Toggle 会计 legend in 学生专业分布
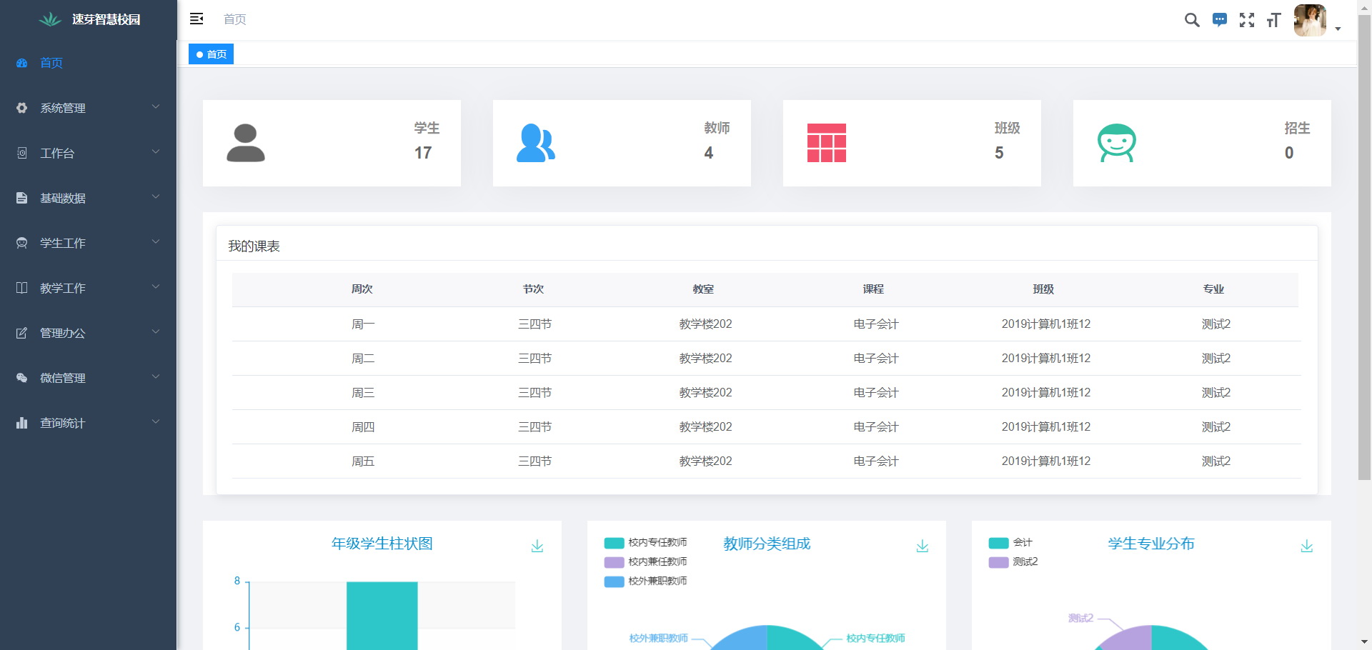The width and height of the screenshot is (1372, 650). 1010,543
